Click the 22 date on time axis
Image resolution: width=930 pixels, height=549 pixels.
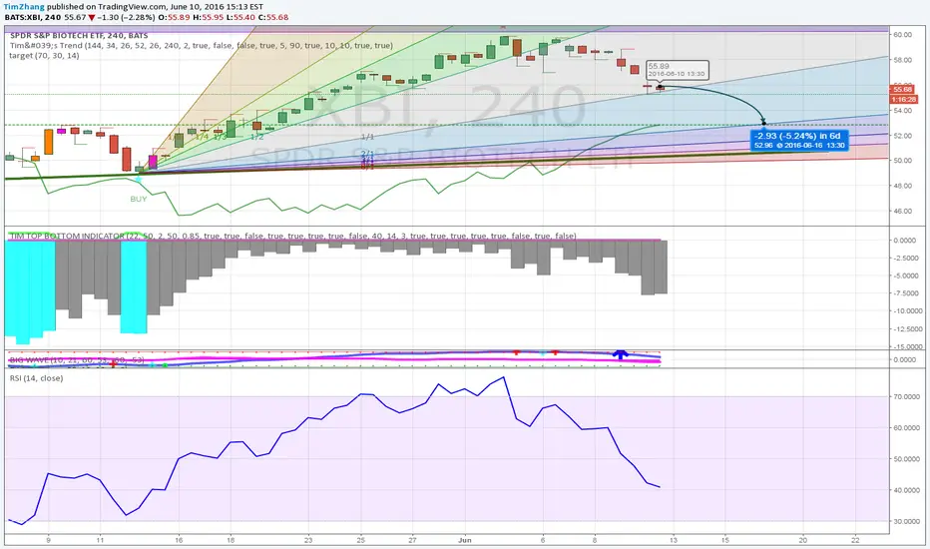point(855,540)
